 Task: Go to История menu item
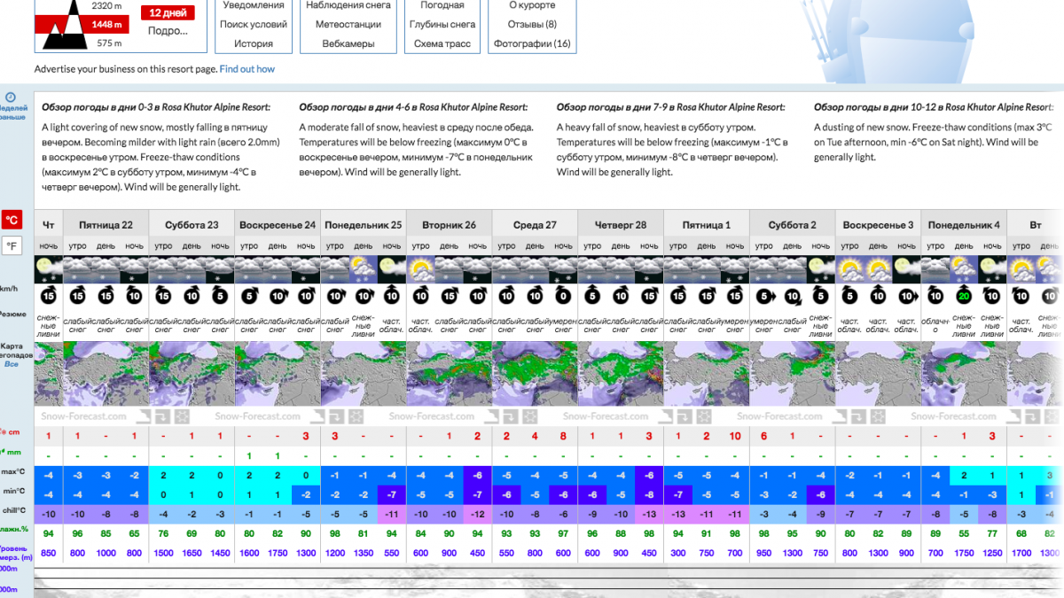pyautogui.click(x=253, y=43)
